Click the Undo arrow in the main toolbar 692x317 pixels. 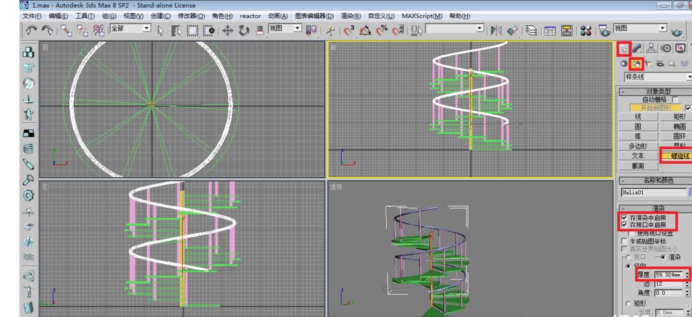[31, 30]
